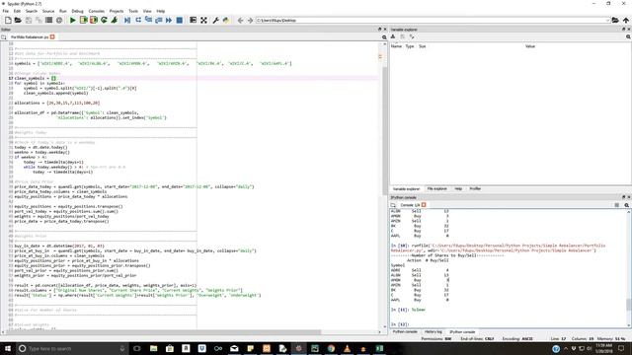Select the IPython console bottom tab
The image size is (632, 355).
tap(462, 332)
